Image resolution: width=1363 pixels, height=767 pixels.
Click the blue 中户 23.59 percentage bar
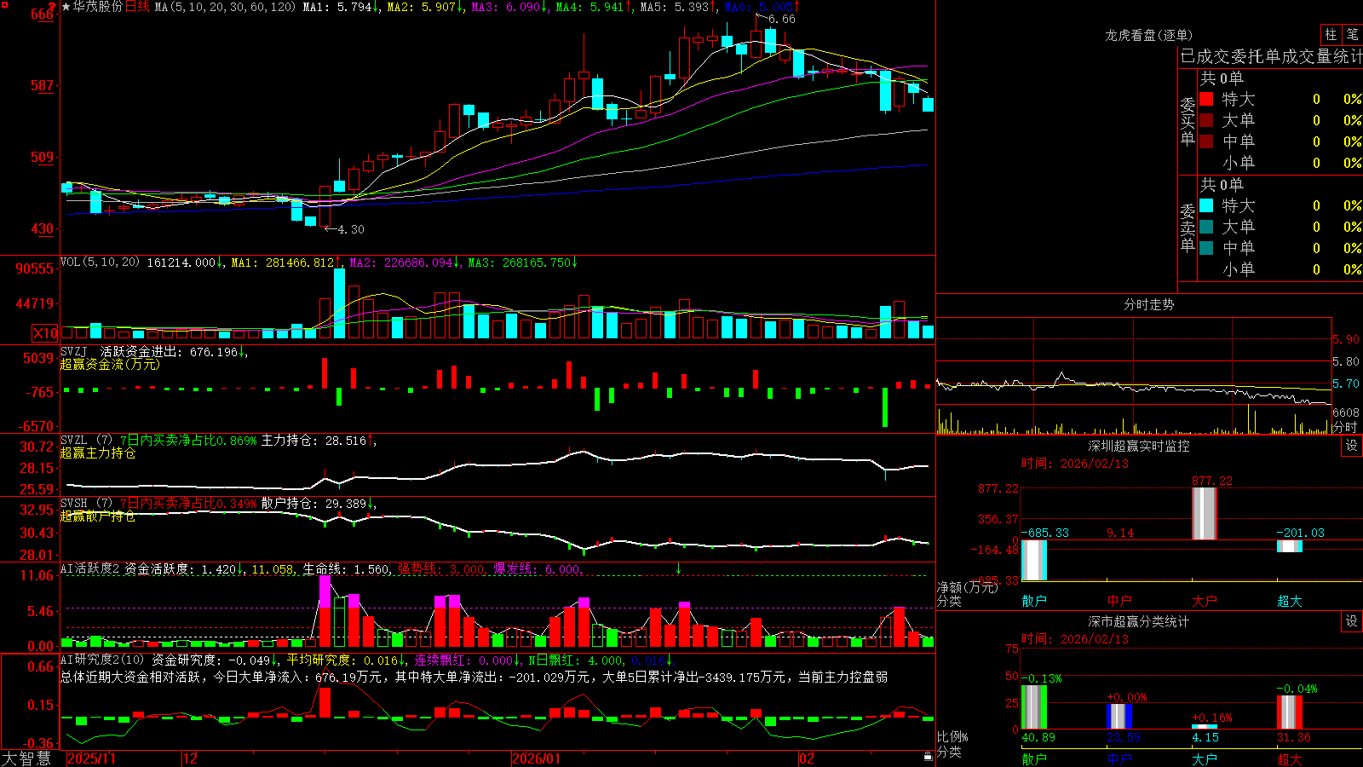pos(1119,717)
